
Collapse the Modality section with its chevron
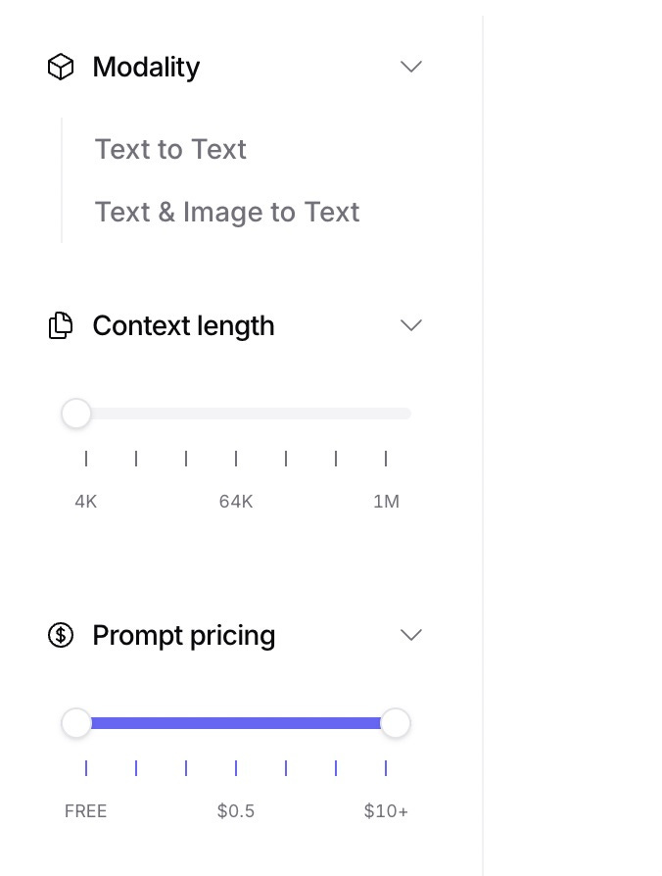[x=411, y=67]
